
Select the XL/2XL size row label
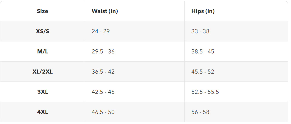coord(43,72)
